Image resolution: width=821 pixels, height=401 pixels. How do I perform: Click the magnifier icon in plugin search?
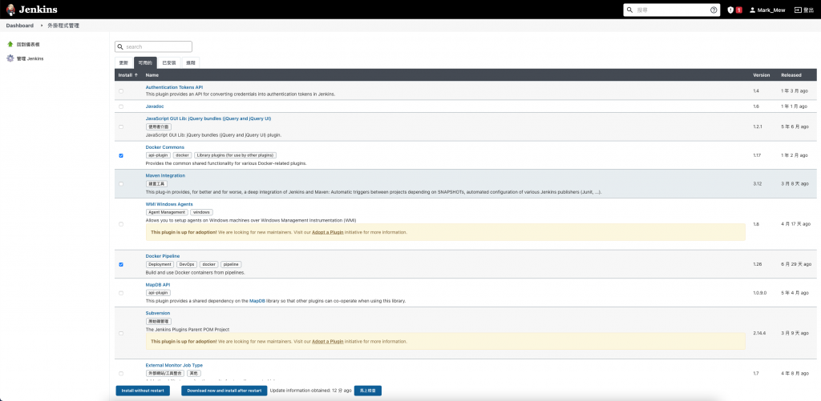point(120,46)
